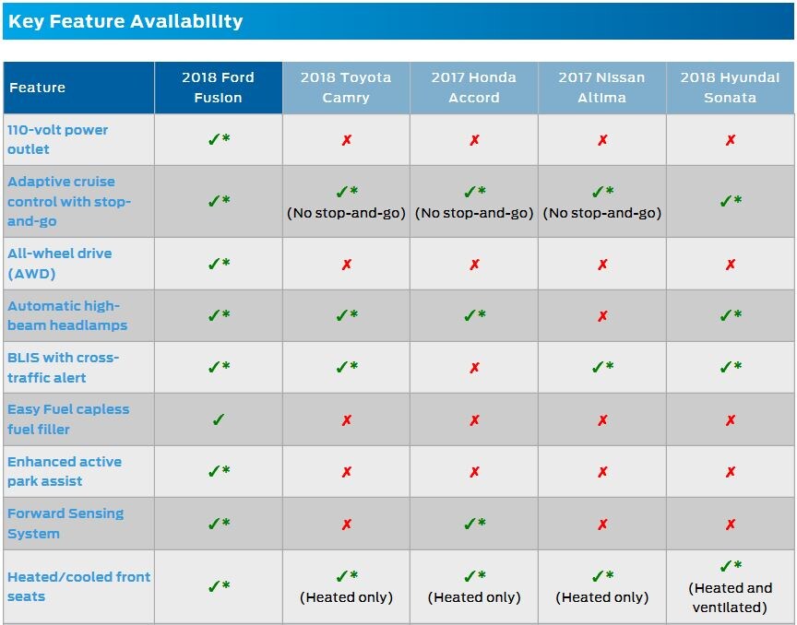Select the 2018 Hyundai Sonata column header

[731, 88]
